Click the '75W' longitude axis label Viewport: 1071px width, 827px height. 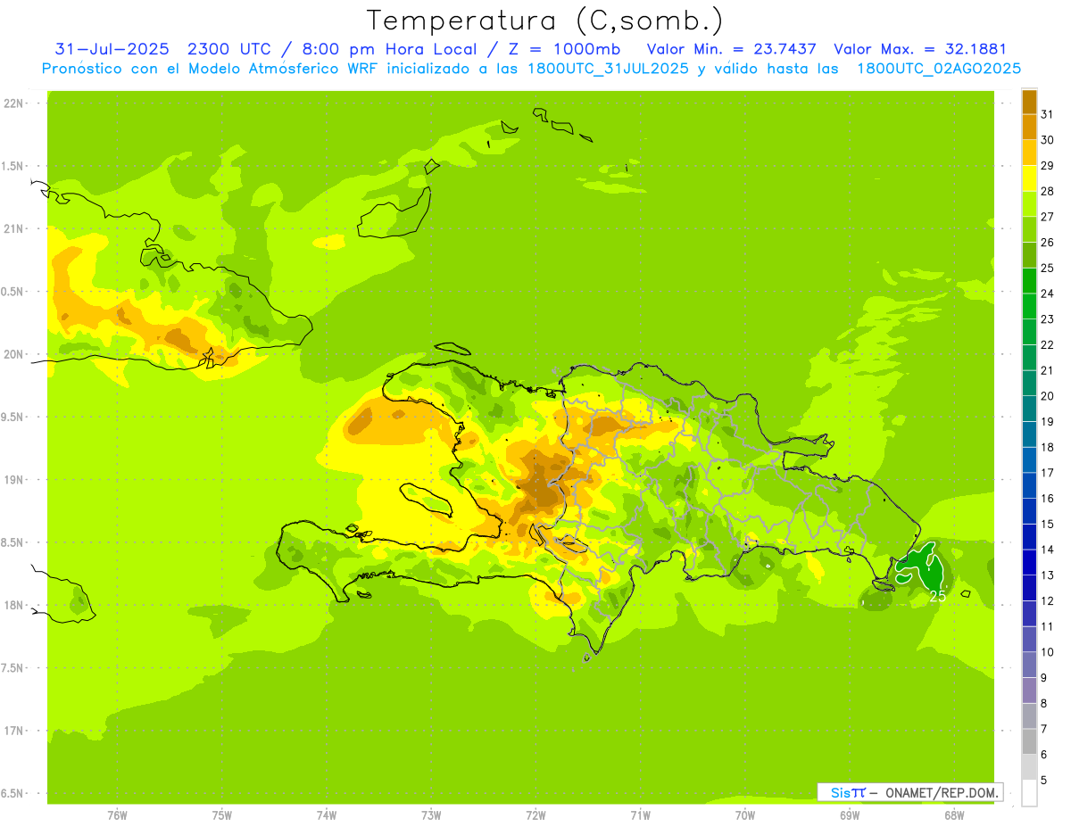(x=222, y=815)
